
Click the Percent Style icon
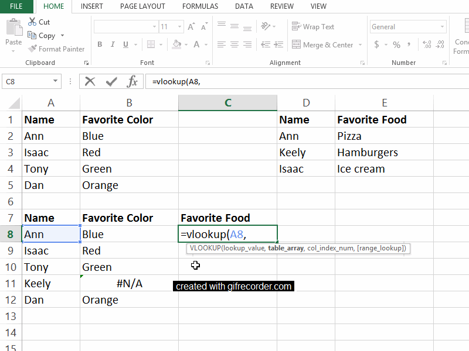397,45
